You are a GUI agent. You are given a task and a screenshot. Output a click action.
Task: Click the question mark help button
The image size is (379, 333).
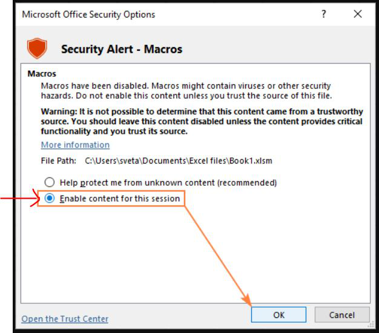[324, 14]
